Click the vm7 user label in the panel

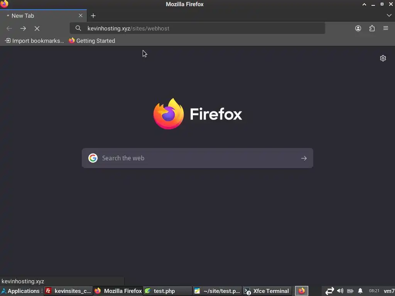pos(389,291)
